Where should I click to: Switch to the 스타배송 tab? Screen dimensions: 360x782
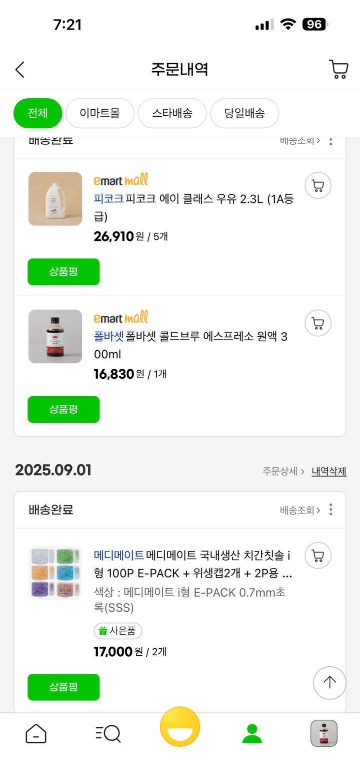point(172,113)
